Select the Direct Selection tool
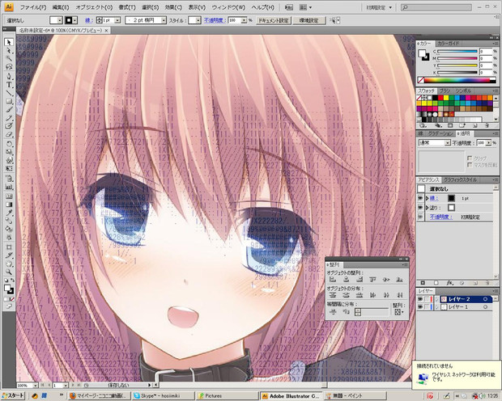Viewport: 502px width, 401px height. (x=9, y=50)
